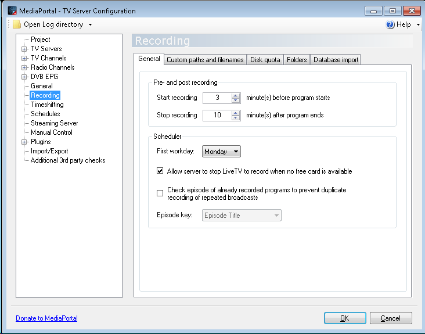Select the General item in the left tree
The width and height of the screenshot is (425, 334).
(42, 86)
